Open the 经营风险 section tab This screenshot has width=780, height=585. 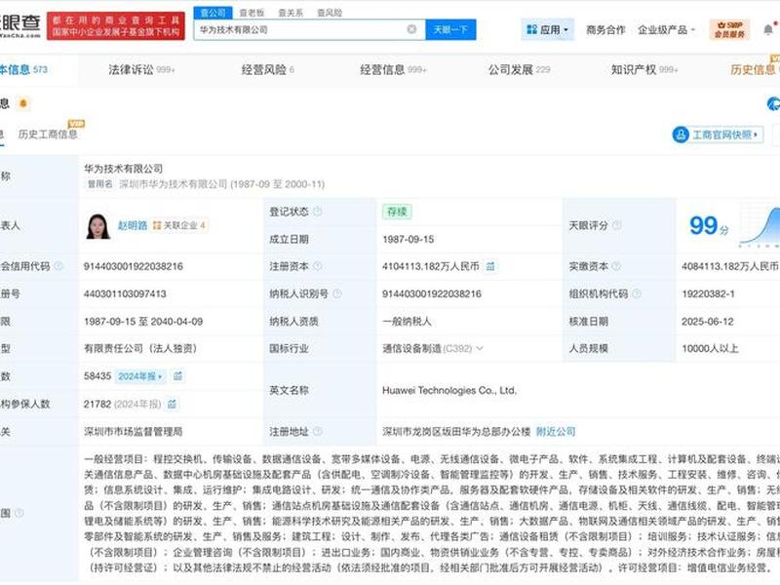click(x=267, y=69)
